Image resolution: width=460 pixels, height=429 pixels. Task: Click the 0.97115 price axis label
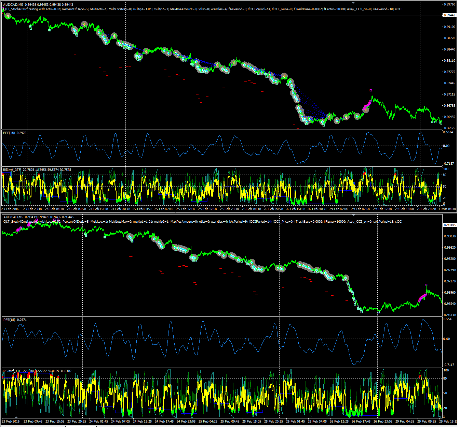coord(449,94)
